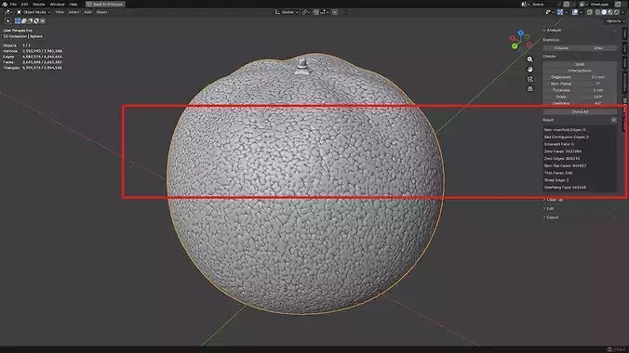Open the Render menu
Viewport: 629px width, 353px height.
39,4
